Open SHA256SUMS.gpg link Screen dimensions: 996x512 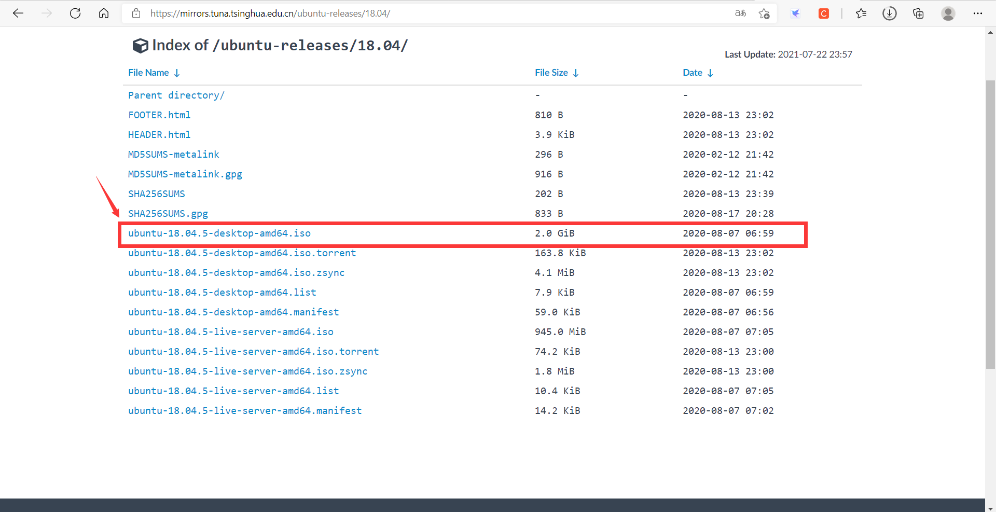pos(168,214)
